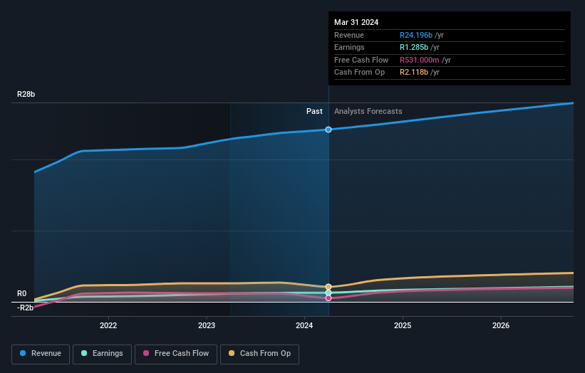Click the R2.118b cash from op value
This screenshot has height=373, width=585.
point(414,73)
